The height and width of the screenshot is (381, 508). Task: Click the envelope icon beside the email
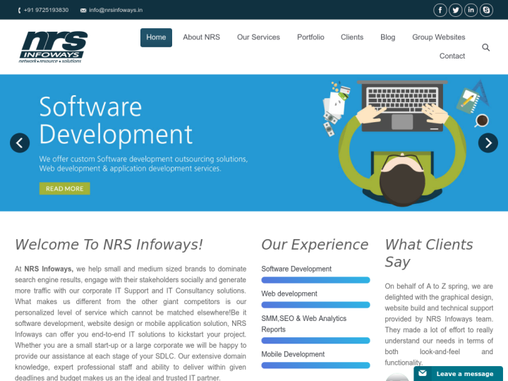[83, 11]
